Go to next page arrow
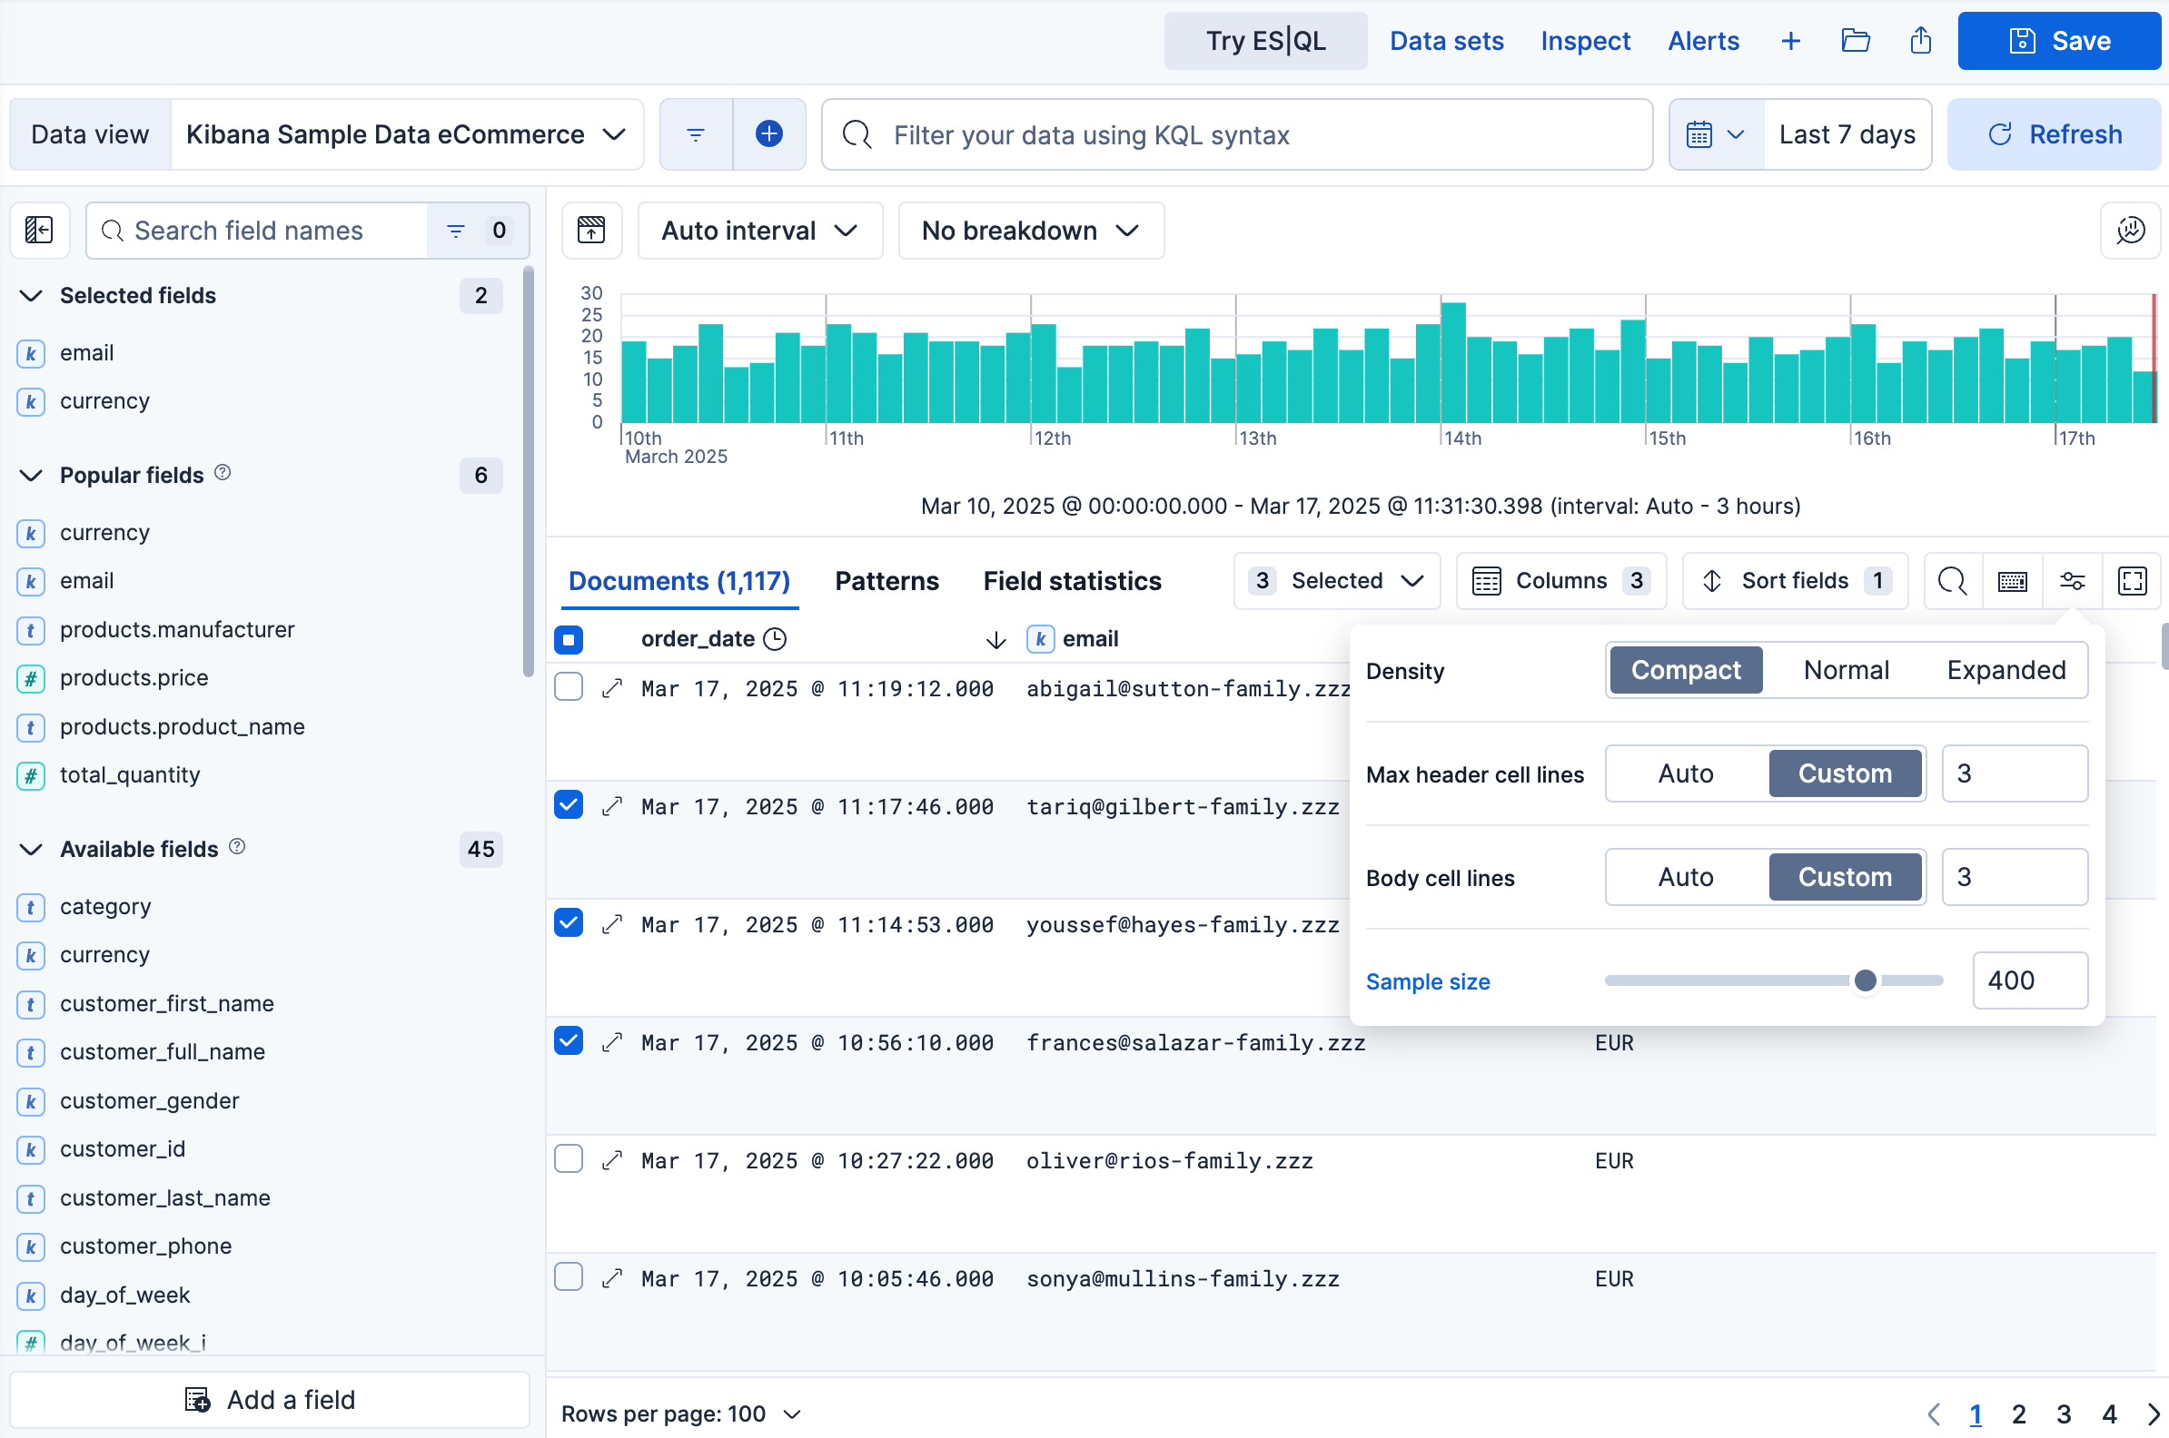The width and height of the screenshot is (2169, 1438). pyautogui.click(x=2153, y=1414)
